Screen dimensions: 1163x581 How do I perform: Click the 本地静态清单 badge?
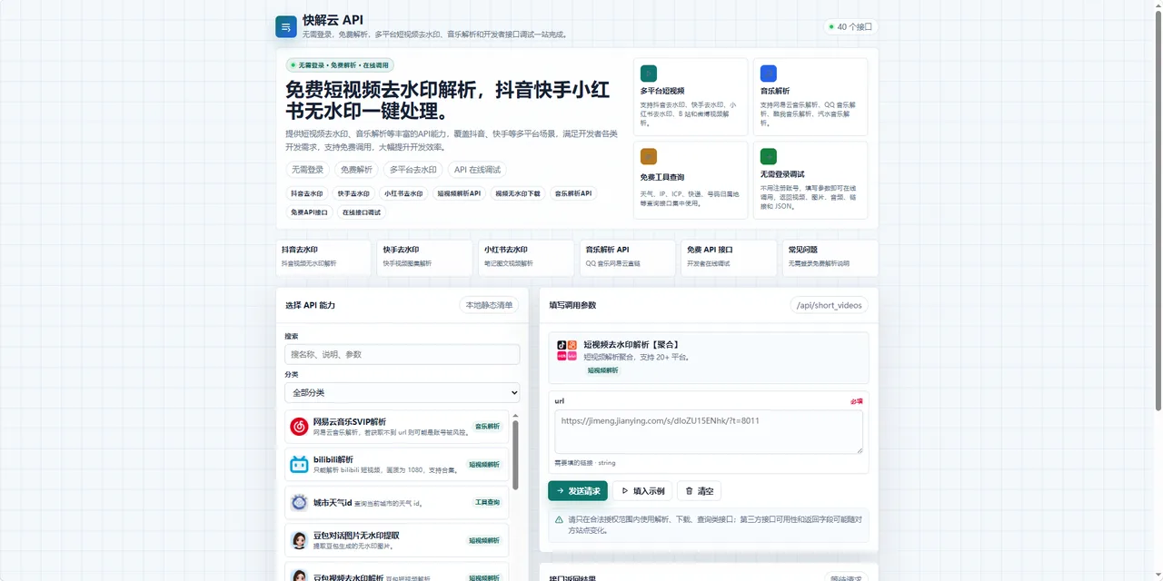click(x=490, y=305)
